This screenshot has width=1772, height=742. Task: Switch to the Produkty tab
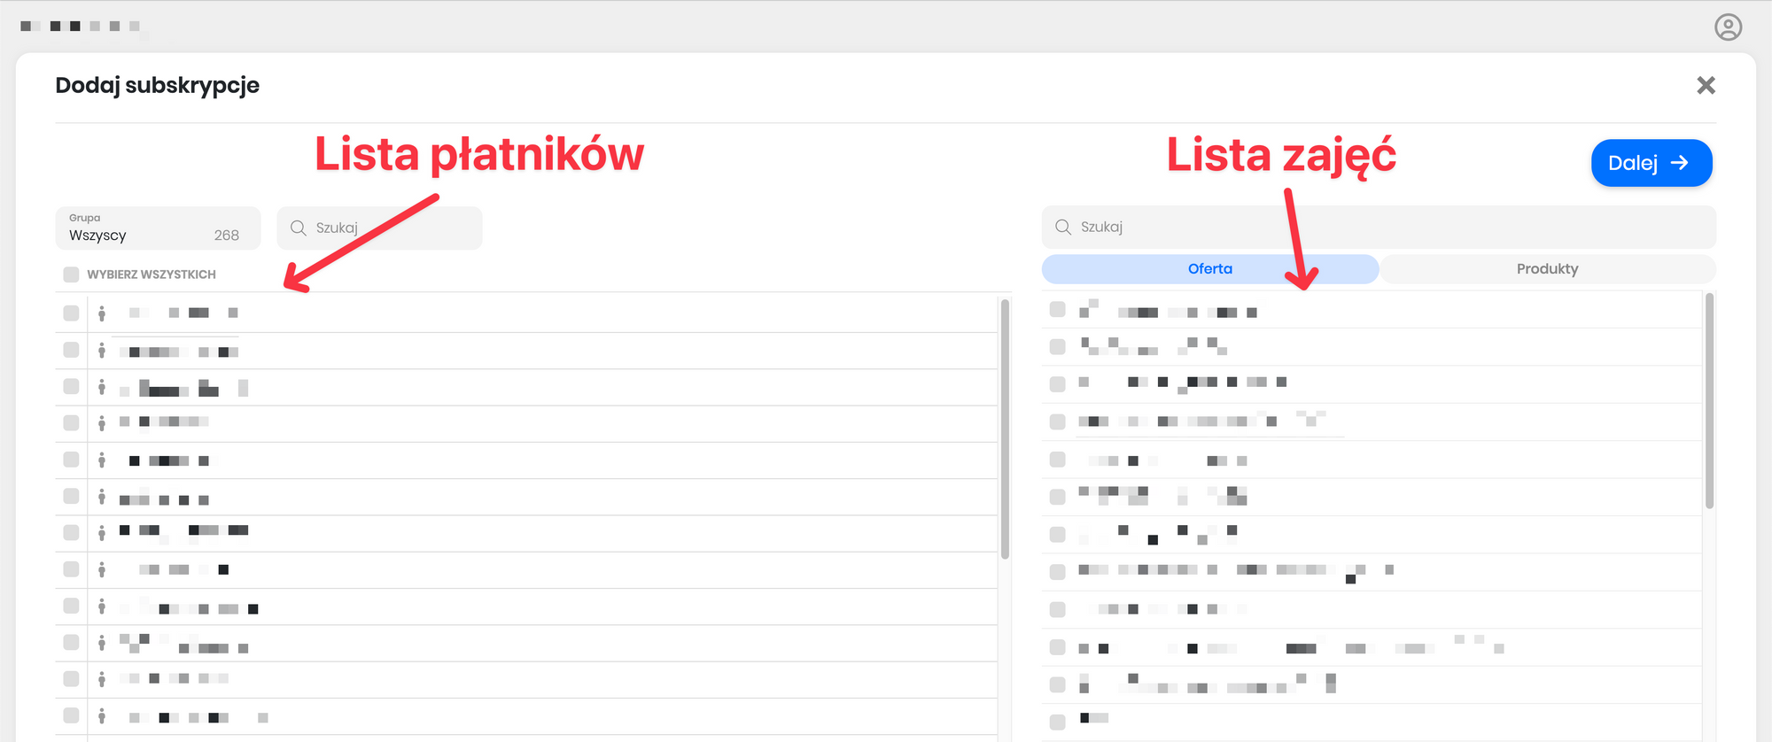coord(1547,269)
